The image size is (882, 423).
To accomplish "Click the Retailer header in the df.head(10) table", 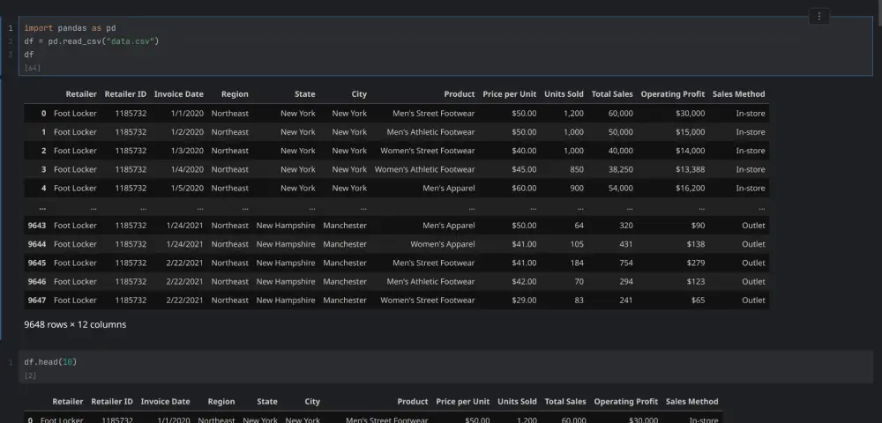I will (68, 402).
